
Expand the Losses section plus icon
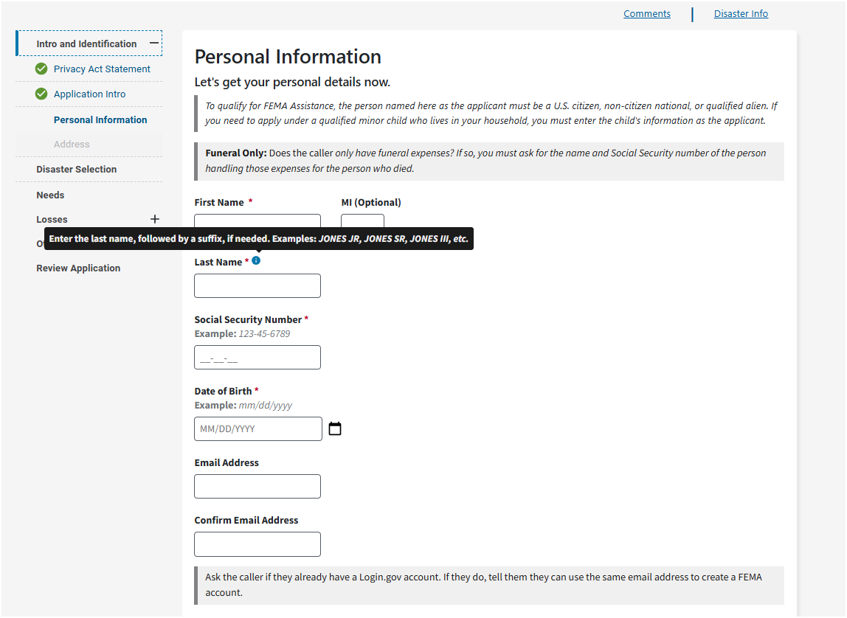[x=154, y=219]
